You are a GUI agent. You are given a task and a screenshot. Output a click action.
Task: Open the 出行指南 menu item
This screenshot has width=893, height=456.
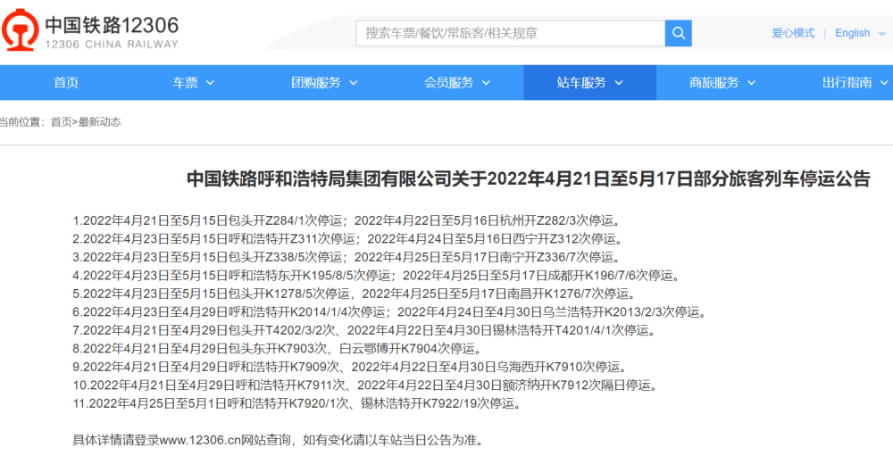point(855,83)
